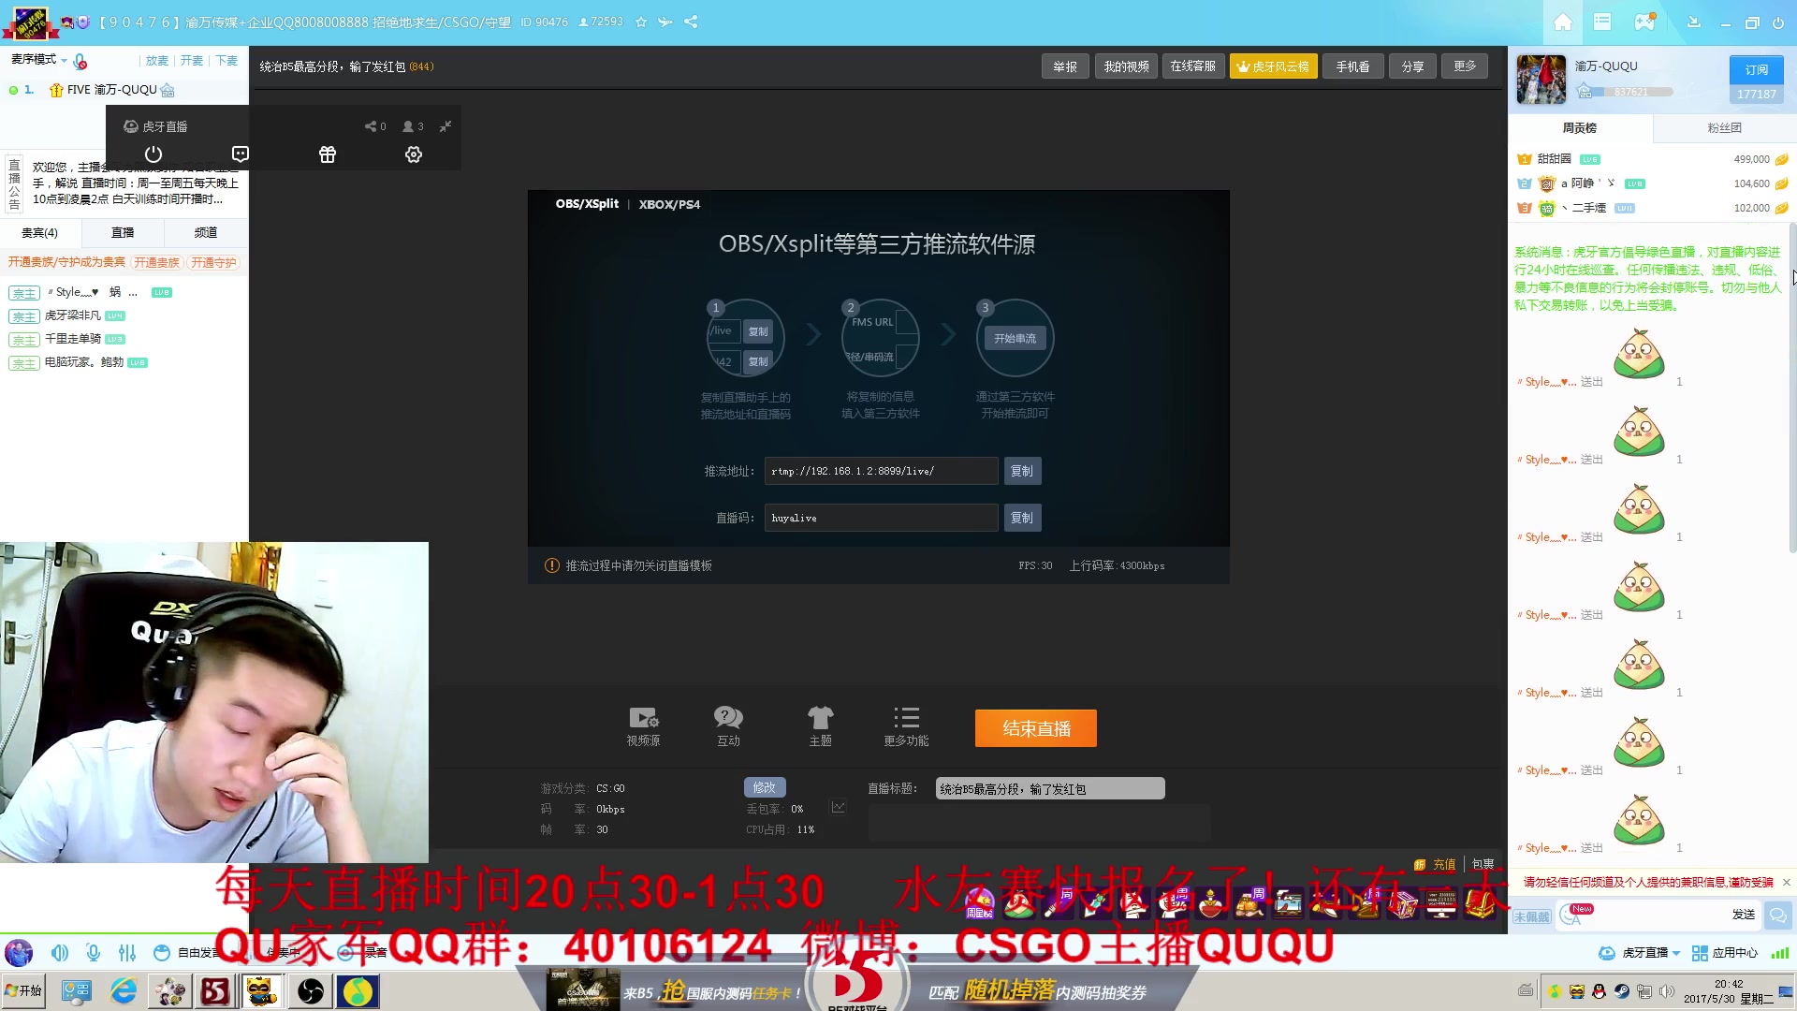Open the 主题 (theme) settings
1797x1011 pixels.
pyautogui.click(x=821, y=725)
